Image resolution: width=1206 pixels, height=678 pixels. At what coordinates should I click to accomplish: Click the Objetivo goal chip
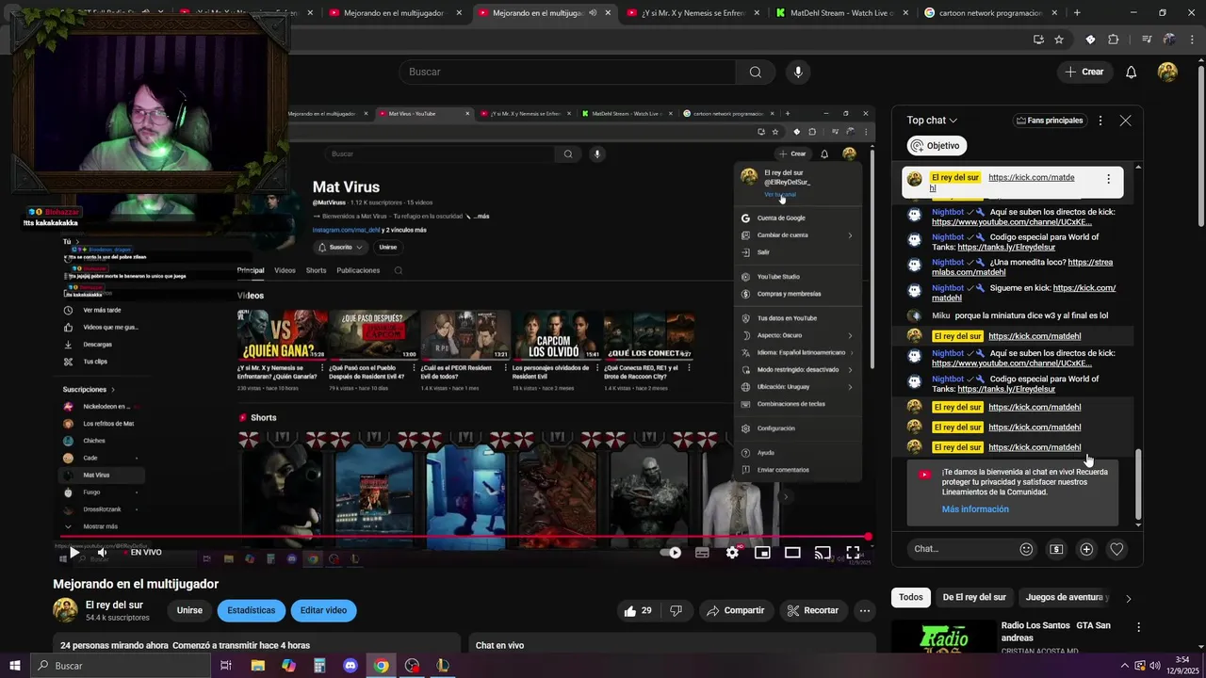coord(937,146)
